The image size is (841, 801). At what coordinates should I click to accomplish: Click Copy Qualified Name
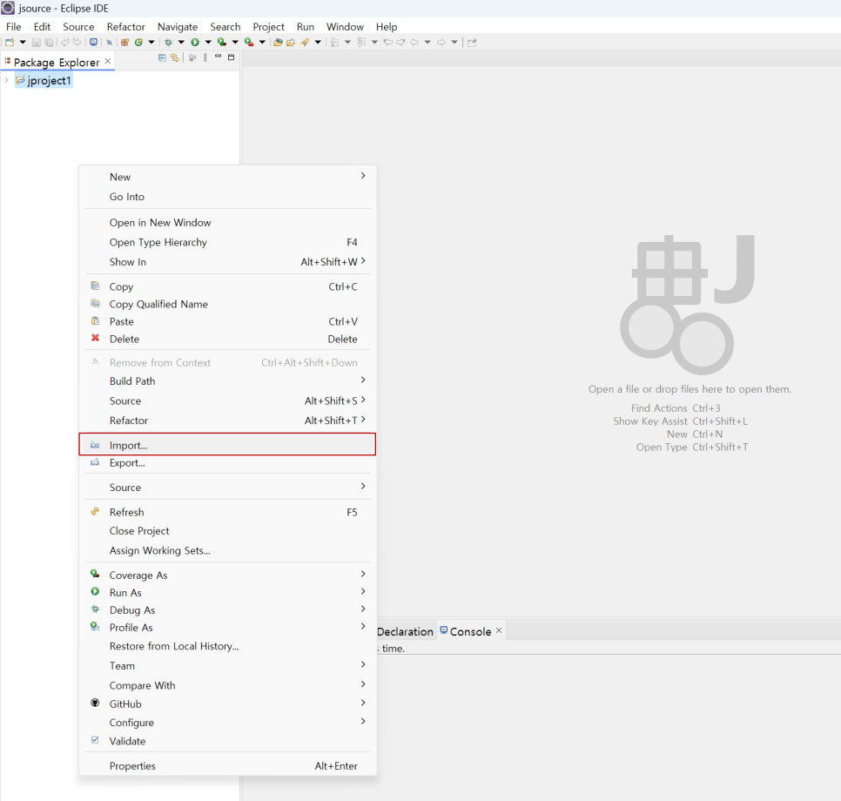click(227, 304)
